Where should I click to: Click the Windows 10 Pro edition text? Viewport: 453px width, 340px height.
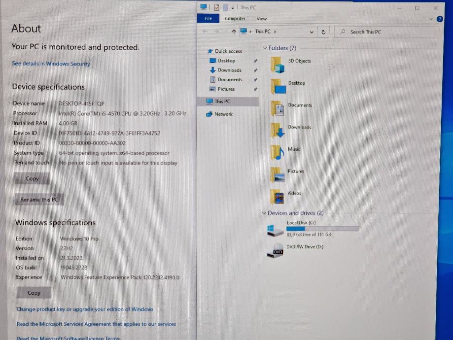point(79,239)
